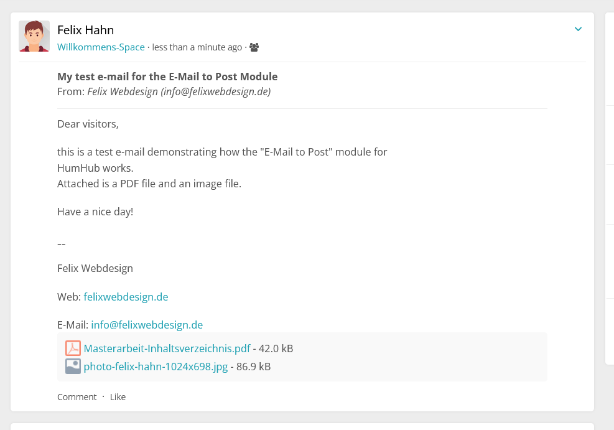Open the post options chevron menu
Screen dimensions: 614x430
(x=578, y=29)
